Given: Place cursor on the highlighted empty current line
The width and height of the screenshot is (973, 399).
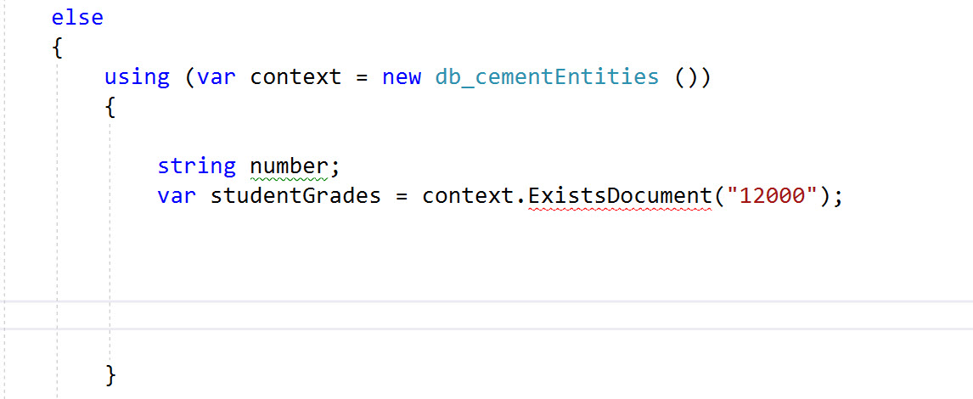Looking at the screenshot, I should point(486,315).
